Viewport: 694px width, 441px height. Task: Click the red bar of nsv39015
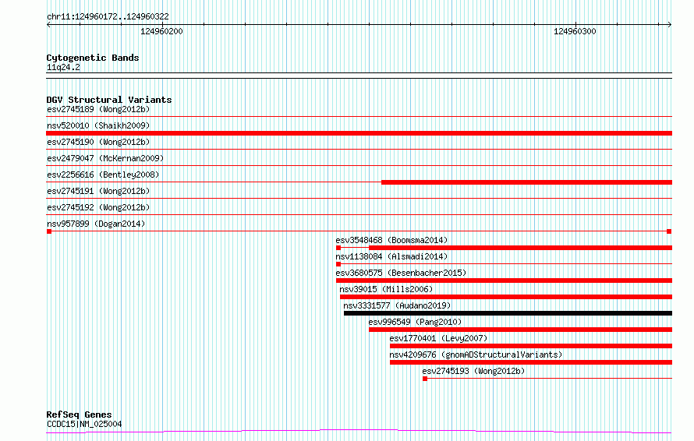click(x=506, y=297)
